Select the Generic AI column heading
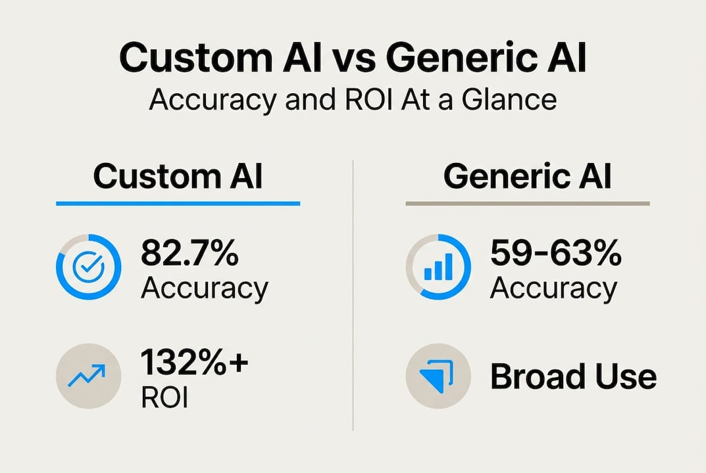This screenshot has width=706, height=473. pyautogui.click(x=528, y=176)
